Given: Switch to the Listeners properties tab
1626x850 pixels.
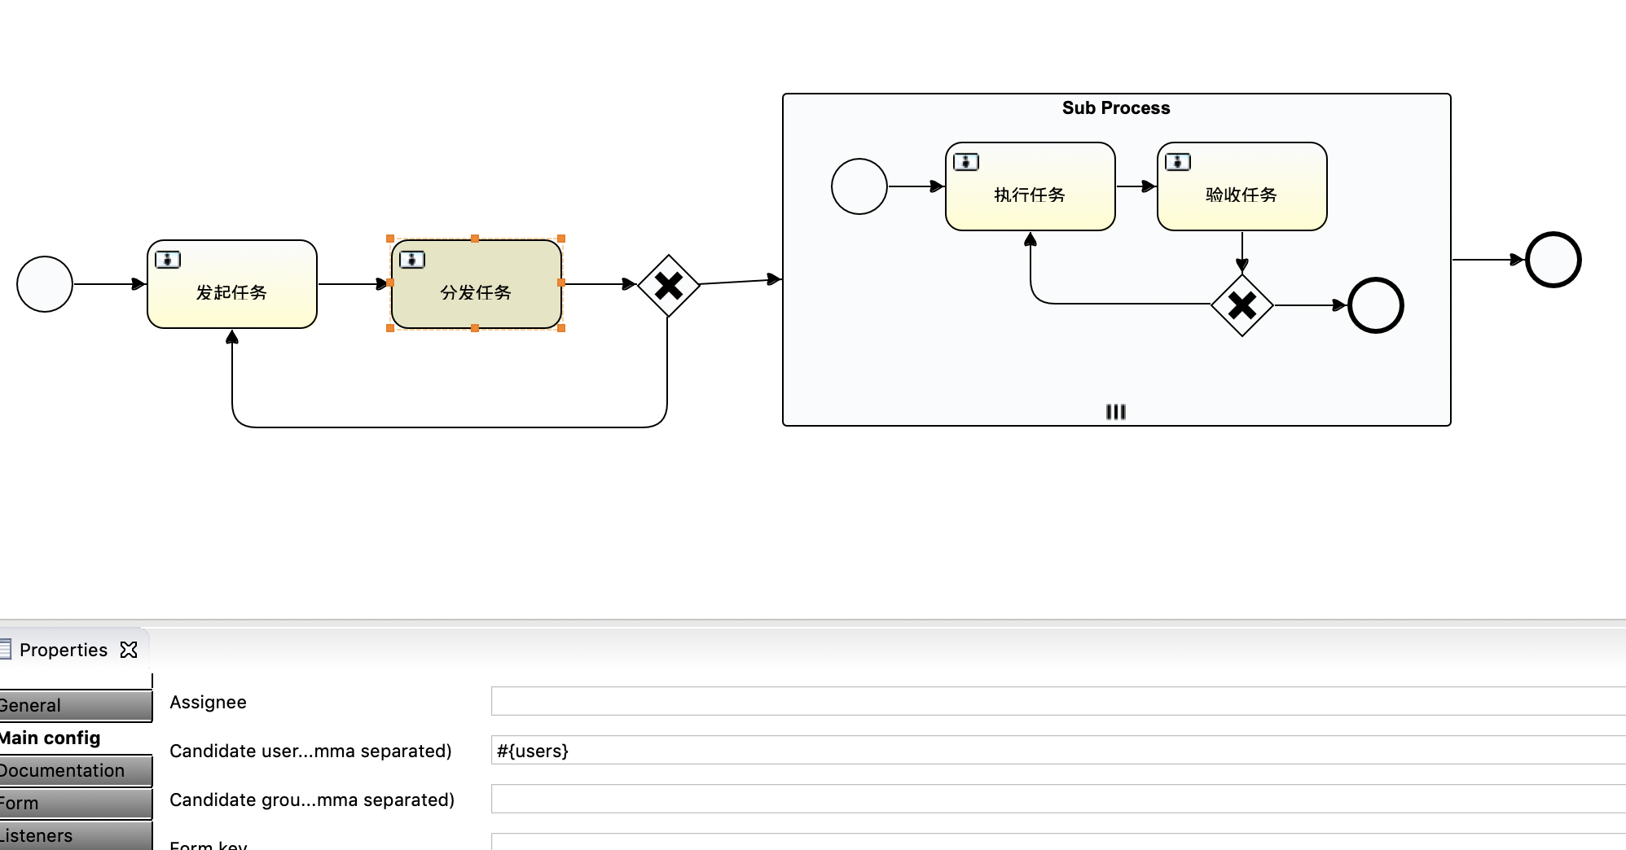Looking at the screenshot, I should pos(76,835).
